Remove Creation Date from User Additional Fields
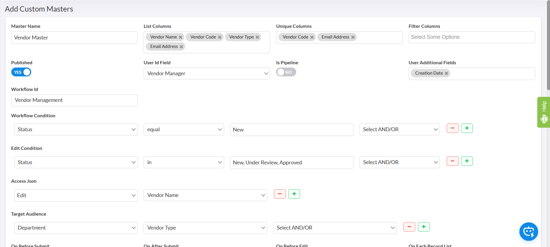Viewport: 550px width, 247px height. 446,73
